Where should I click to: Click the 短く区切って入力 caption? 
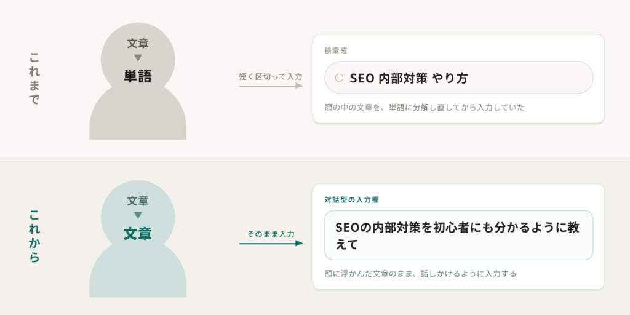pyautogui.click(x=271, y=76)
